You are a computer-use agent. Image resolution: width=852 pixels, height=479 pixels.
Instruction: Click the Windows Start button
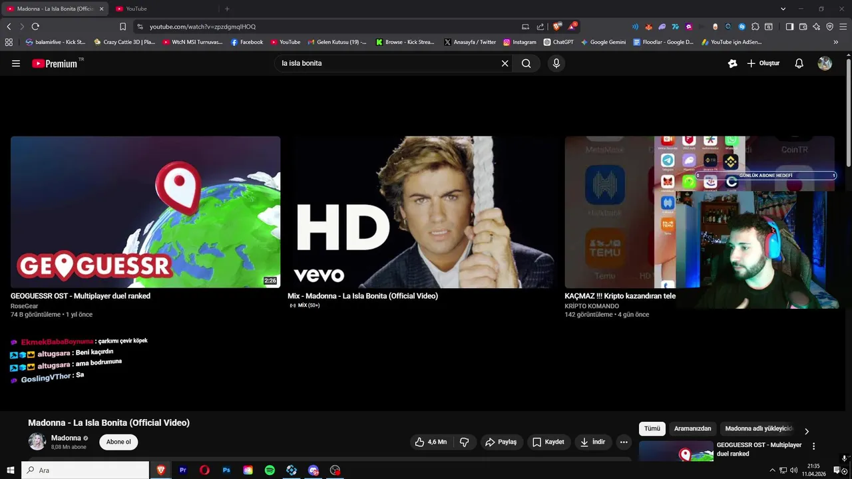(x=11, y=470)
